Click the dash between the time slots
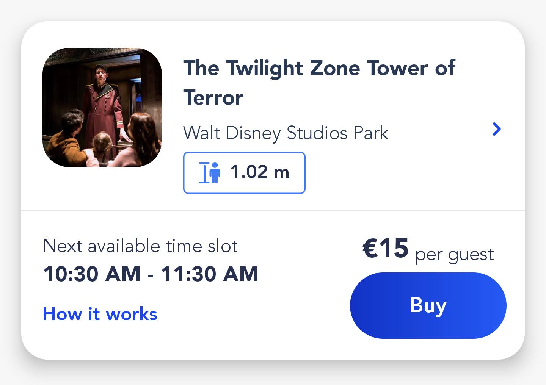This screenshot has height=385, width=546. [x=151, y=275]
